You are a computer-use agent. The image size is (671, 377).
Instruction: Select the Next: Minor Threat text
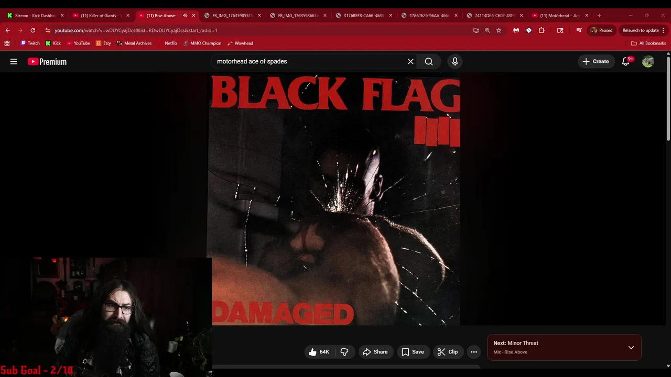516,343
